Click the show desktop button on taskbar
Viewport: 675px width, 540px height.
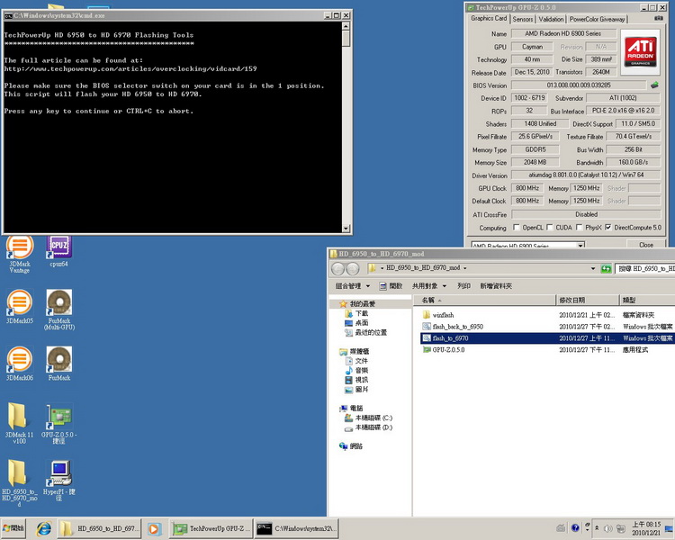[x=669, y=528]
